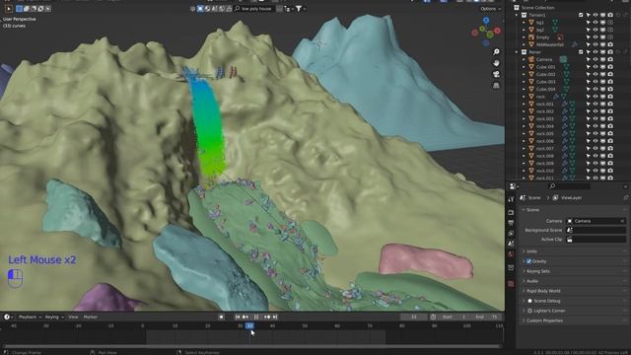
Task: Click the pin icon in properties header
Action: (626, 197)
